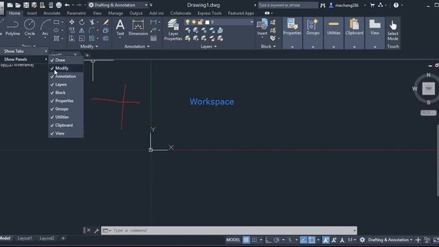The height and width of the screenshot is (247, 439).
Task: Add a new layout with plus button
Action: pos(63,238)
